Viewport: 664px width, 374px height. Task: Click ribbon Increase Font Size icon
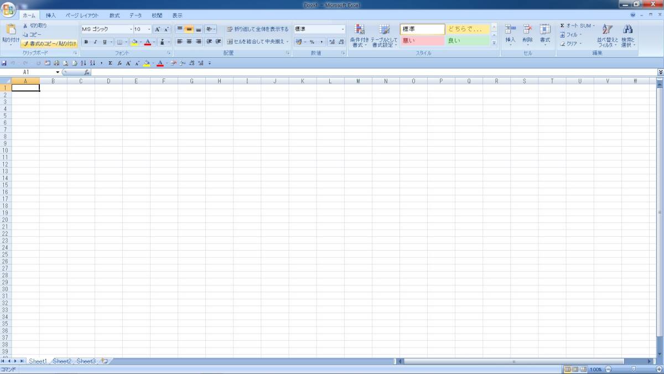coord(157,29)
